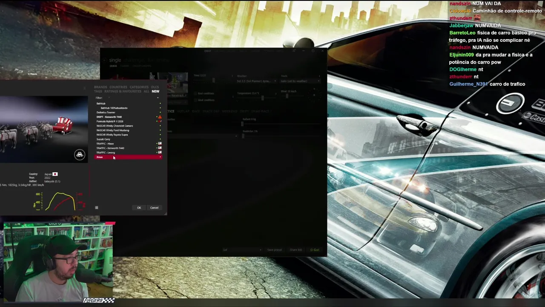Switch to the DLCS tab

click(155, 87)
